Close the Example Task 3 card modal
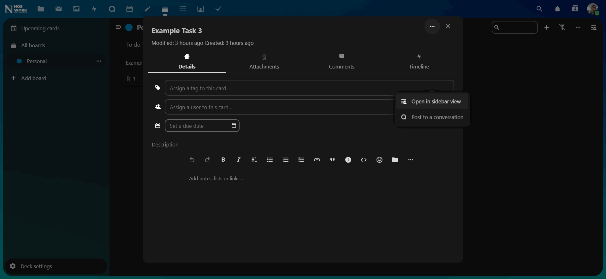606x279 pixels. [x=448, y=27]
